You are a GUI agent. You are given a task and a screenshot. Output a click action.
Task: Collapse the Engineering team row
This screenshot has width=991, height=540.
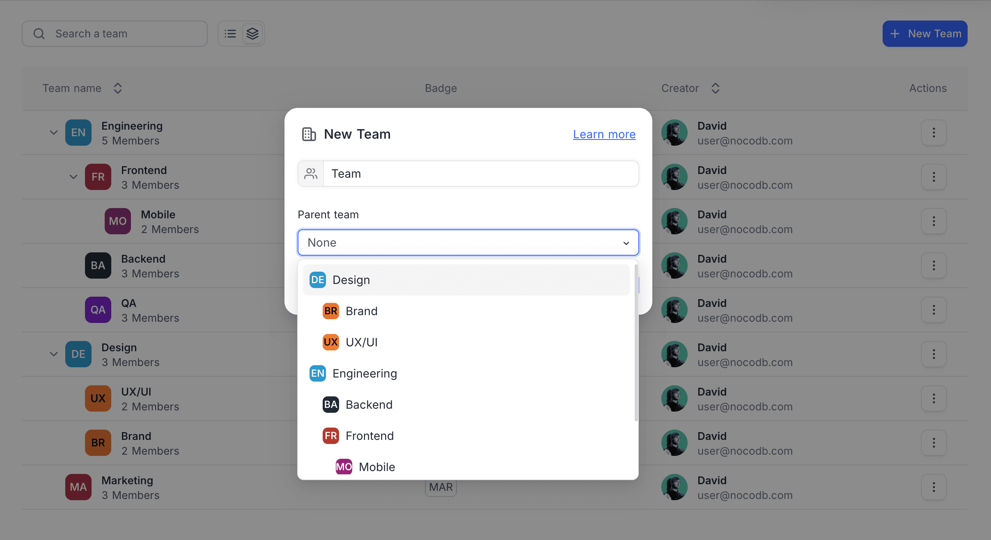pyautogui.click(x=54, y=133)
